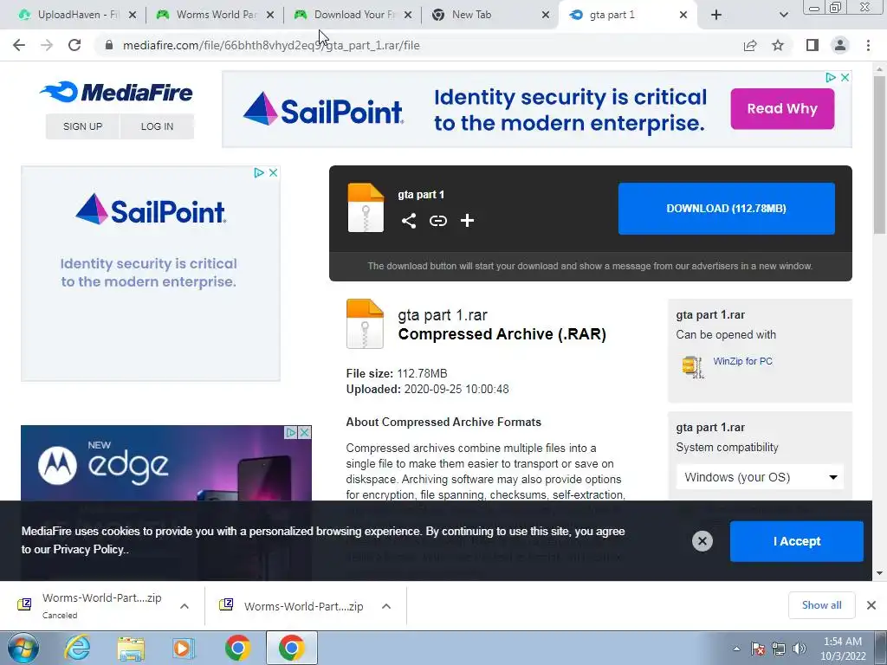Click the volume icon in system tray
The height and width of the screenshot is (665, 887).
pos(800,649)
